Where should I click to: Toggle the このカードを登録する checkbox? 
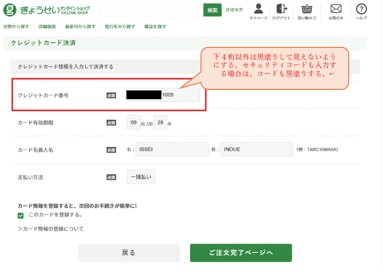(x=20, y=216)
